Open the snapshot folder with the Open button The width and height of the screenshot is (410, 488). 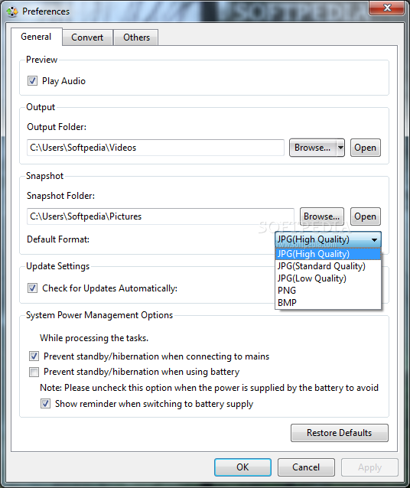[365, 216]
